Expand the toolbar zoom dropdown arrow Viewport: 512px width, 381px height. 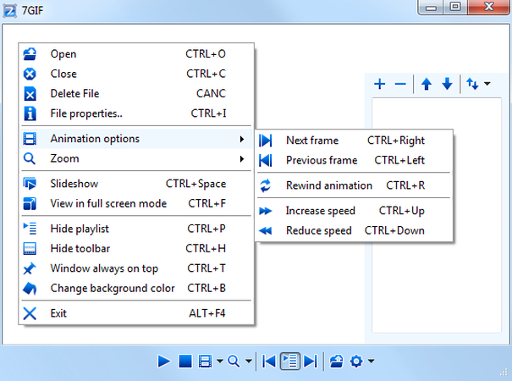click(x=249, y=362)
